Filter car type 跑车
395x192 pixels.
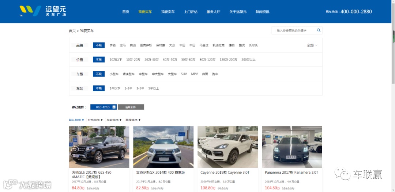tap(215, 74)
